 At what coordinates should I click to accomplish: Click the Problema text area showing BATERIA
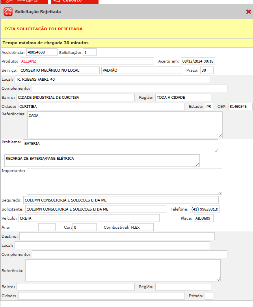click(x=120, y=146)
